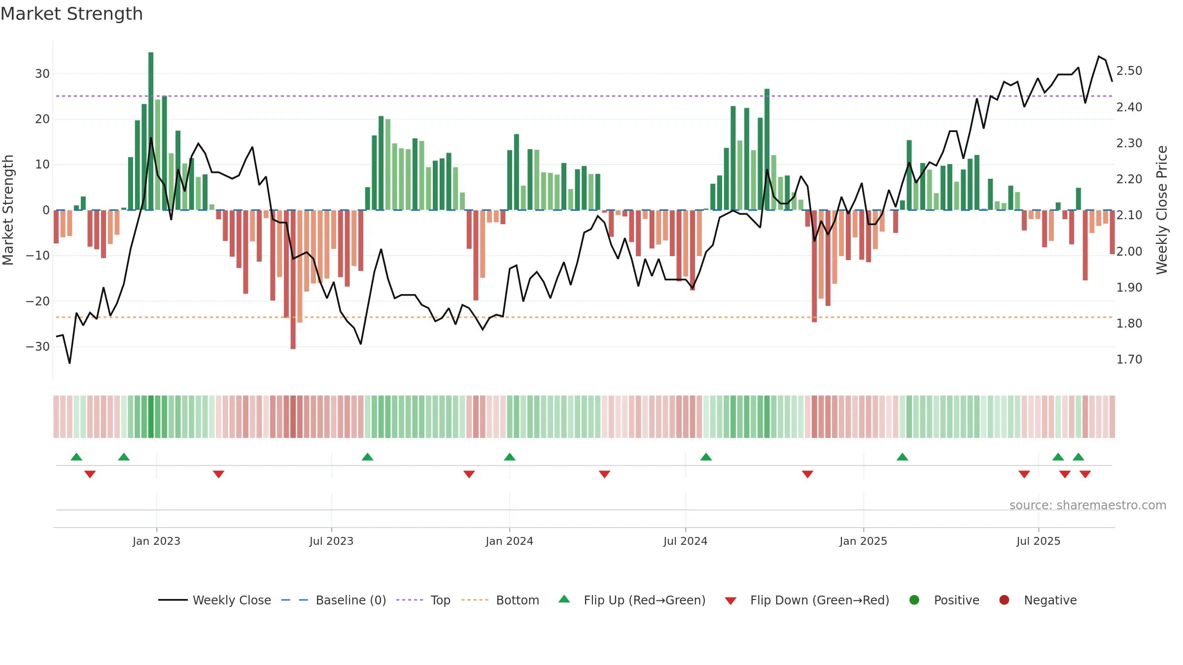
Task: Toggle the Top legend entry
Action: (x=423, y=600)
